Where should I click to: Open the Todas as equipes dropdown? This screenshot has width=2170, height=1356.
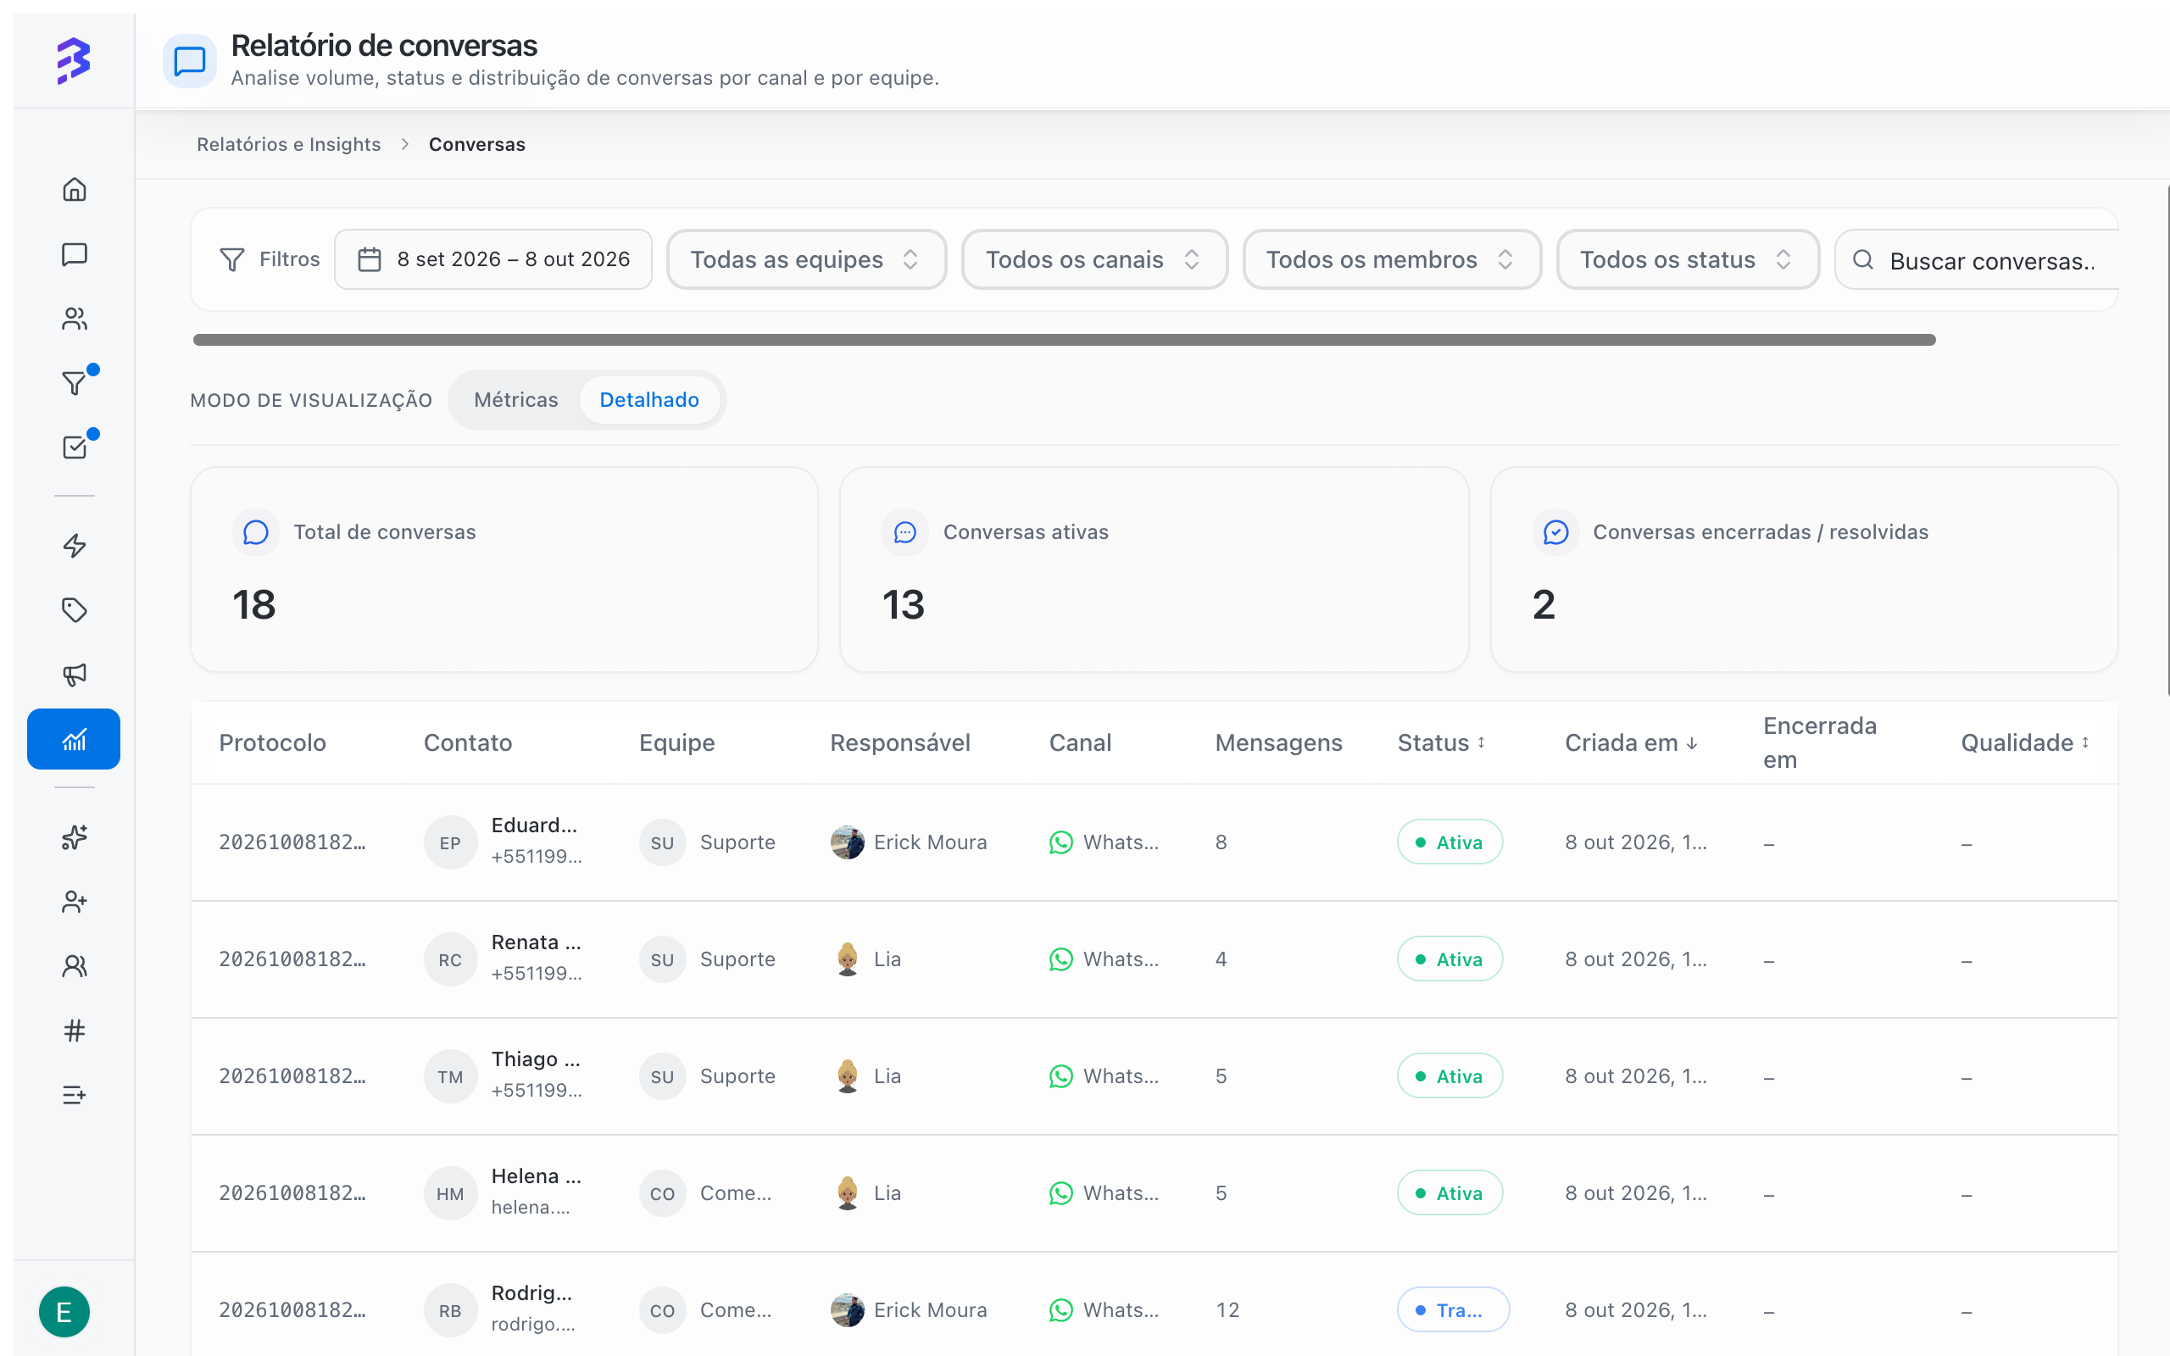click(806, 259)
